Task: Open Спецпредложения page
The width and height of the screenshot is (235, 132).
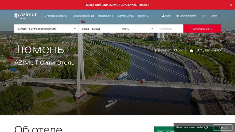Action: click(83, 16)
